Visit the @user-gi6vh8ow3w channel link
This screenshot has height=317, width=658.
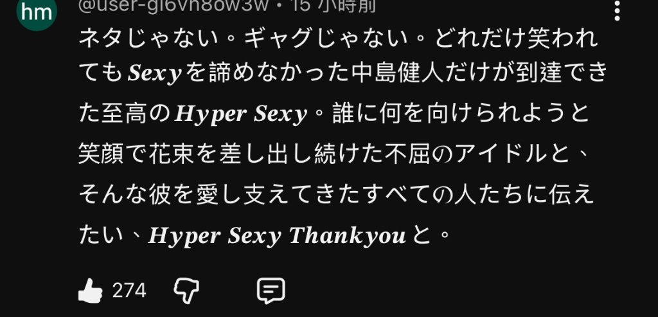173,6
